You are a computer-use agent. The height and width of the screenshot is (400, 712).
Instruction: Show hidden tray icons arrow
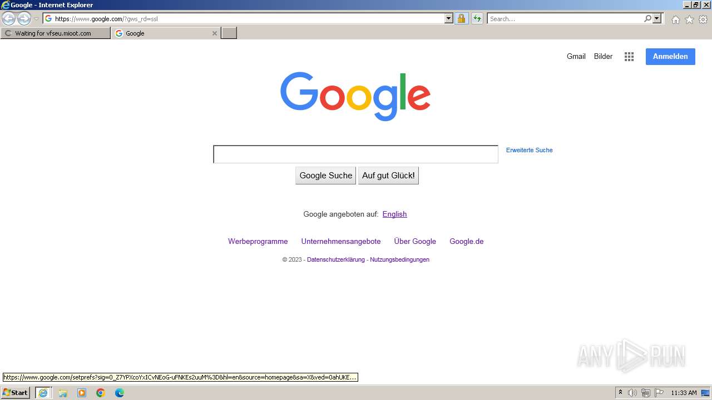[620, 393]
